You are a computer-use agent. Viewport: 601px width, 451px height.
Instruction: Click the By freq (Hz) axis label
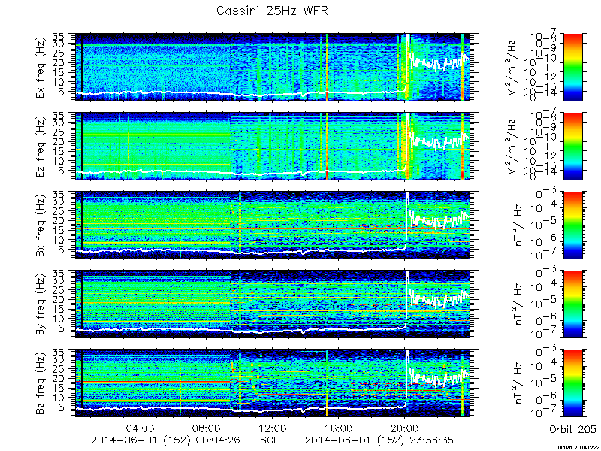coord(41,304)
